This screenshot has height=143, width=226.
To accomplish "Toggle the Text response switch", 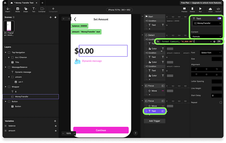I will pos(219,18).
